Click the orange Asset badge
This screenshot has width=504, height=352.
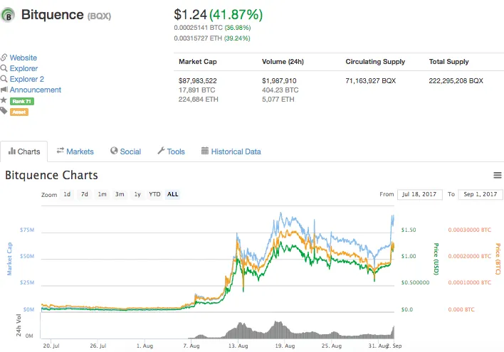pos(19,112)
